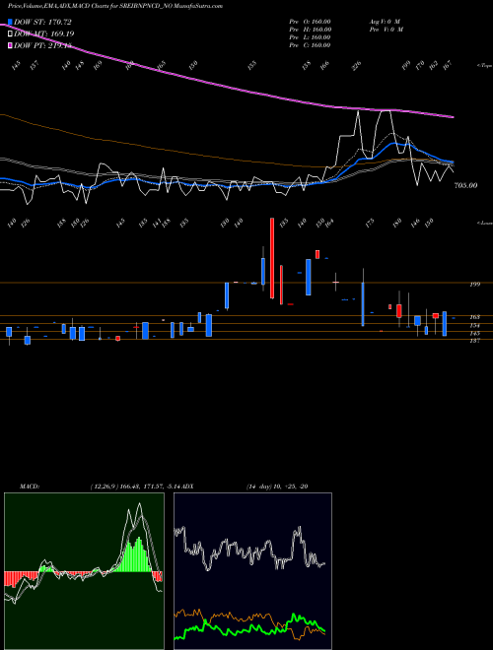Click the white DOW MT legend swatch
The width and height of the screenshot is (493, 650).
coord(10,33)
